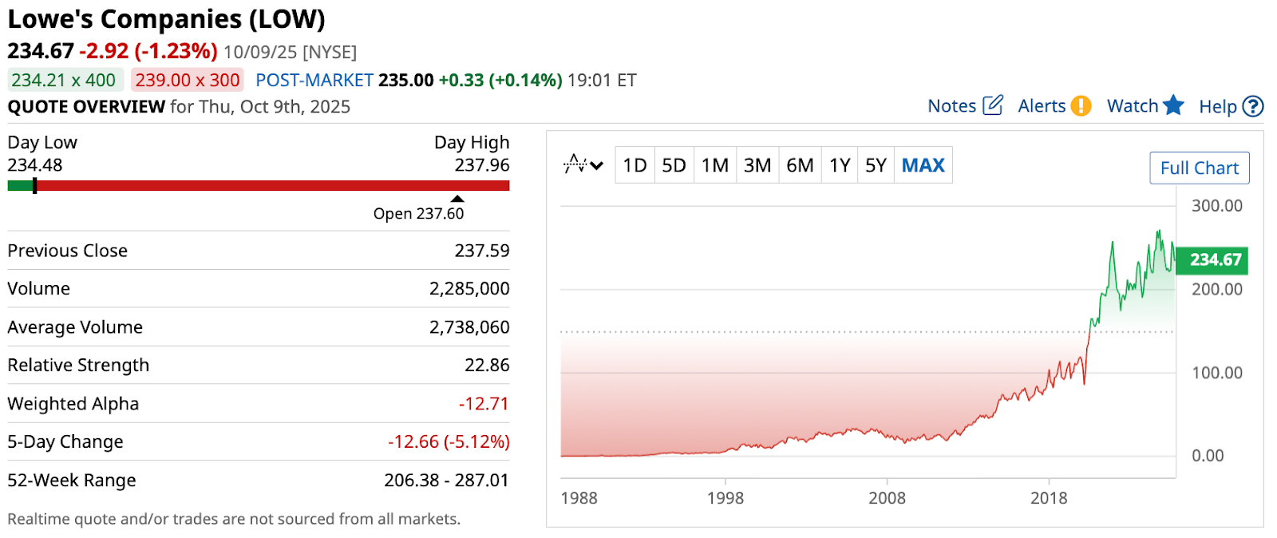Click the Notes edit pencil icon
The image size is (1277, 538).
point(993,105)
